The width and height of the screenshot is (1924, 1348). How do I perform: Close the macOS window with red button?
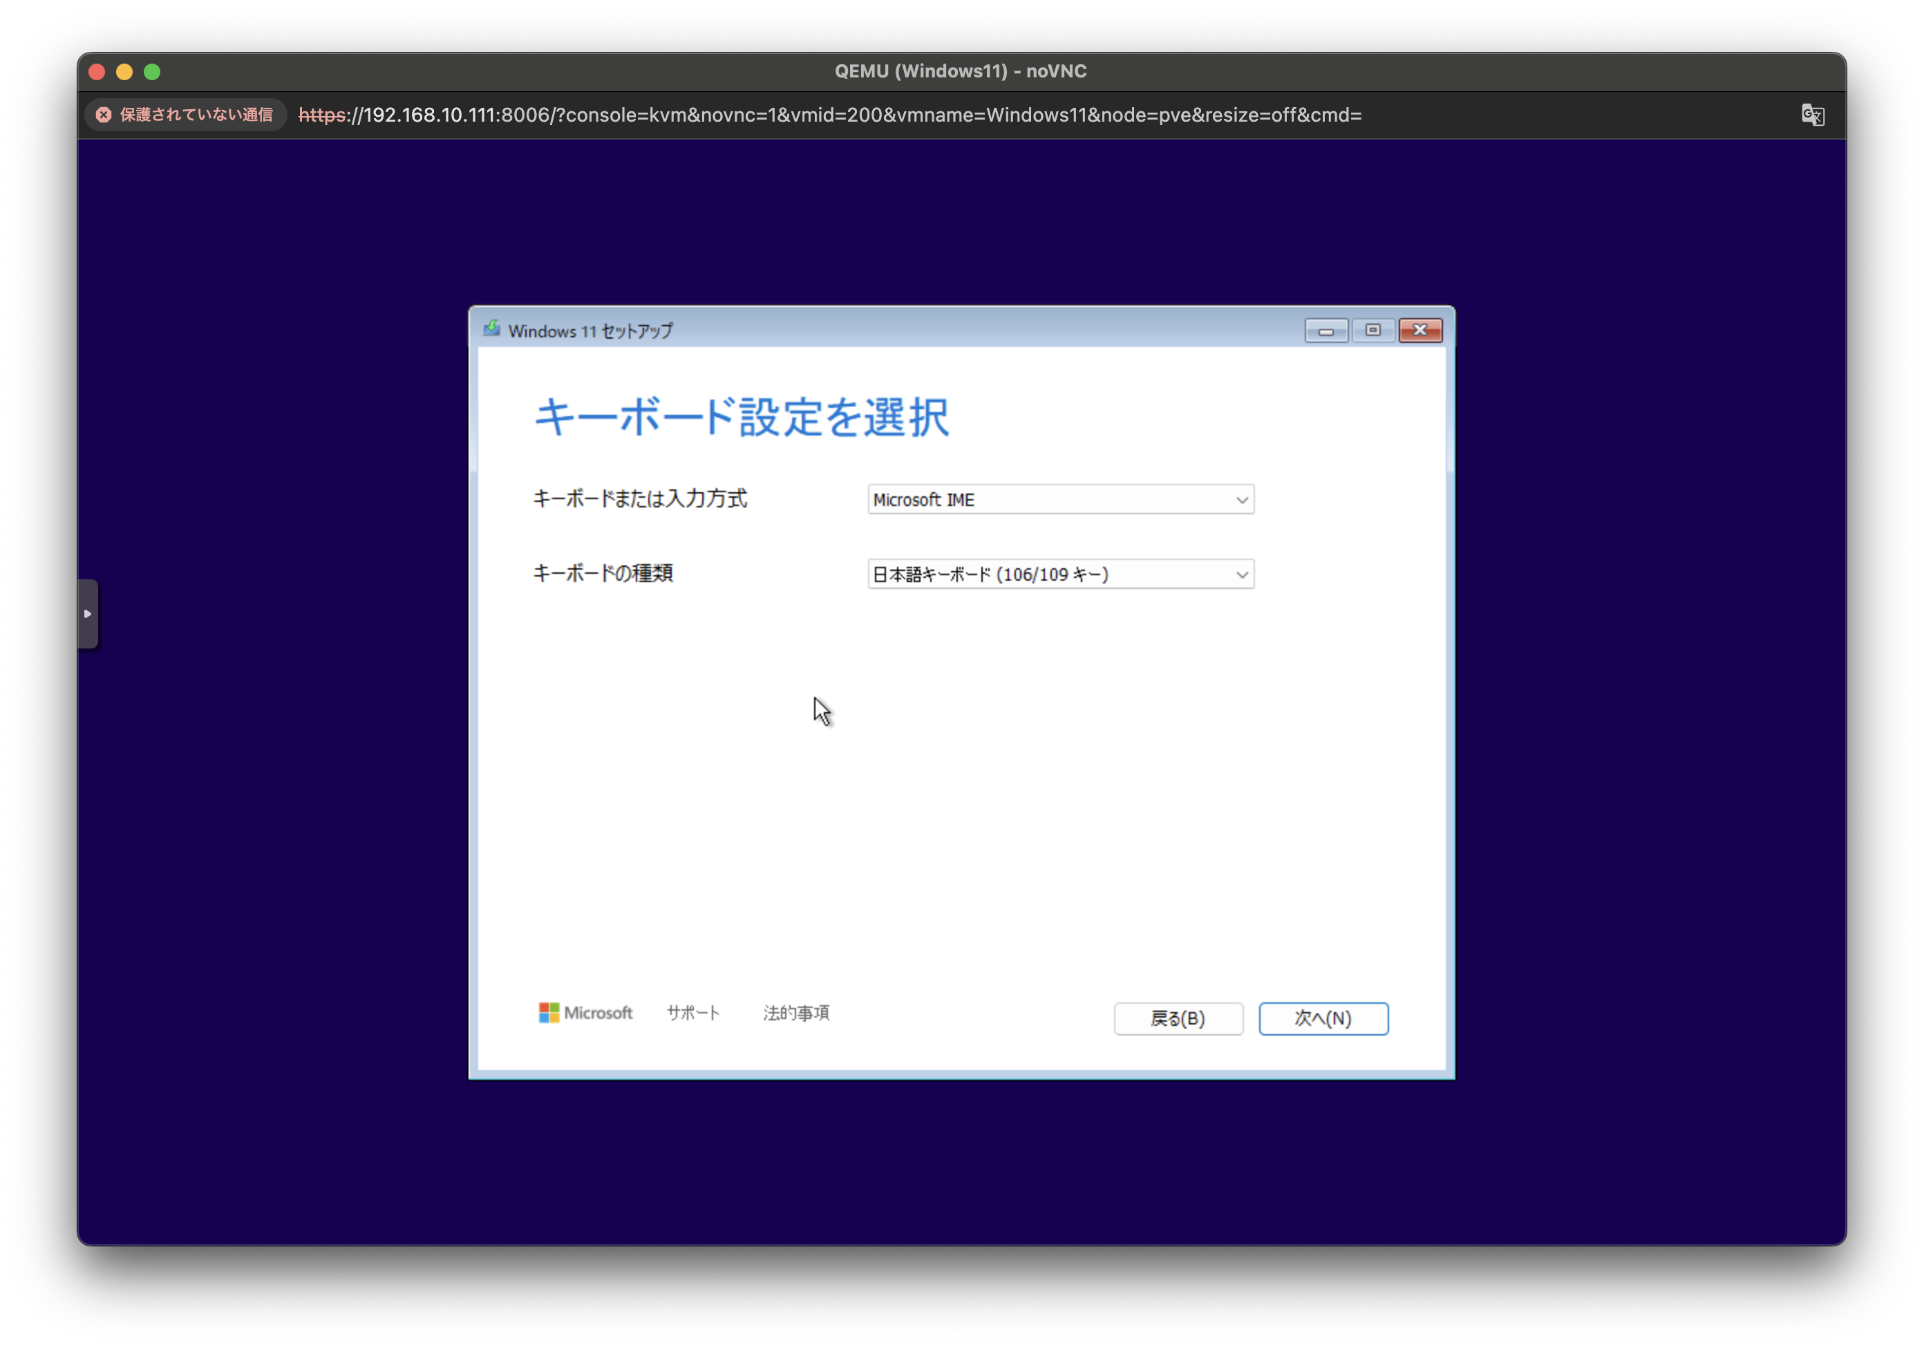pyautogui.click(x=97, y=72)
